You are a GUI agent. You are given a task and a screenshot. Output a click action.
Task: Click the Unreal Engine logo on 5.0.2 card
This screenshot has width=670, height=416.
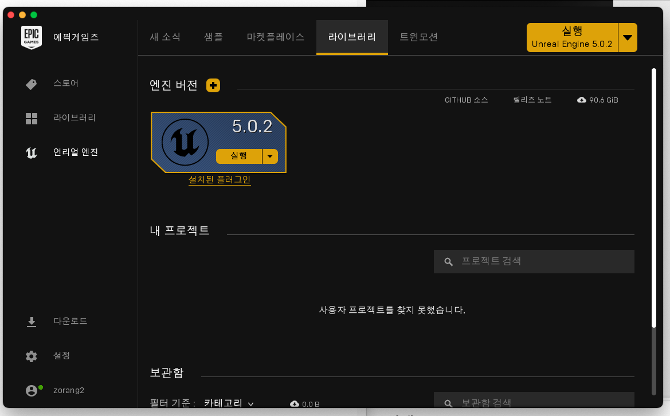[x=185, y=142]
